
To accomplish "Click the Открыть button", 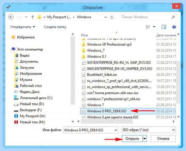I will [x=132, y=139].
